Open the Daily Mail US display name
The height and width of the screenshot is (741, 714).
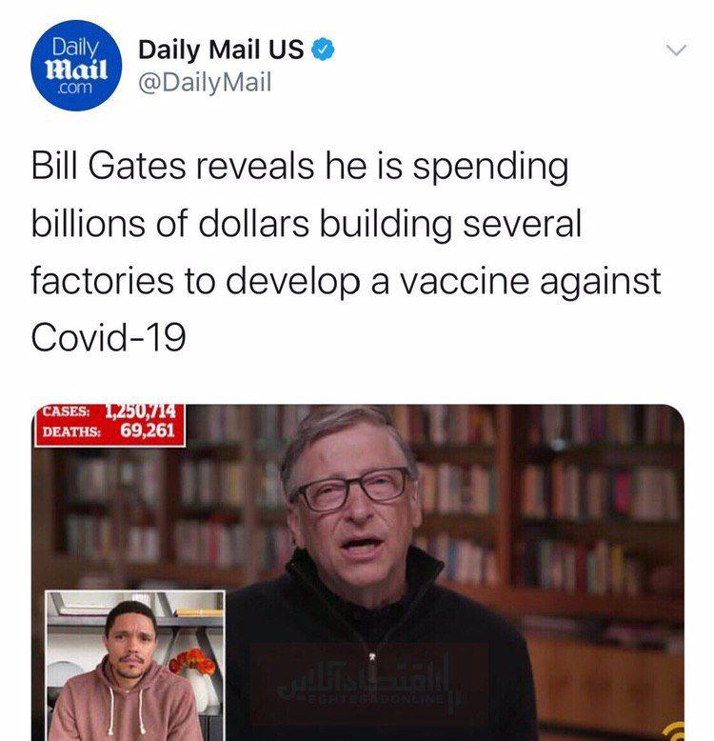221,50
